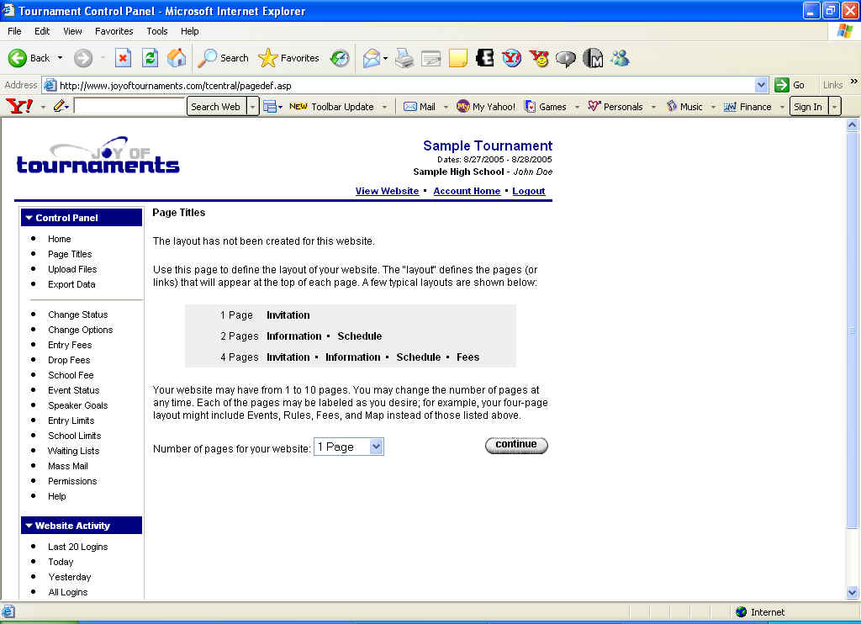Open Yahoo Mail from the toolbar
This screenshot has width=861, height=624.
pos(420,107)
